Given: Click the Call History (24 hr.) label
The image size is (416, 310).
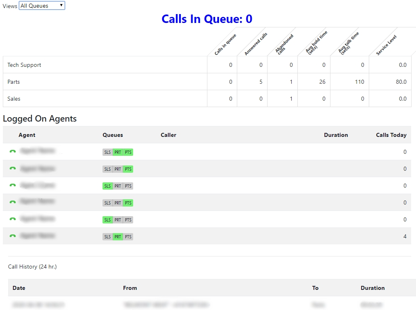Looking at the screenshot, I should tap(32, 267).
